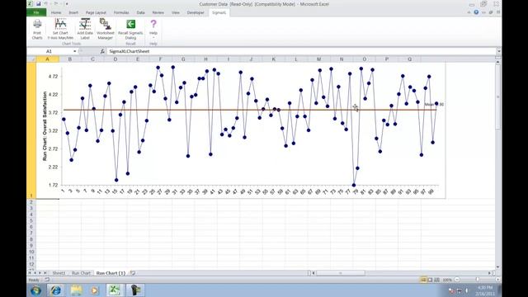Click the Insert Function fx icon
Screen dimensions: 528x297
(102, 51)
